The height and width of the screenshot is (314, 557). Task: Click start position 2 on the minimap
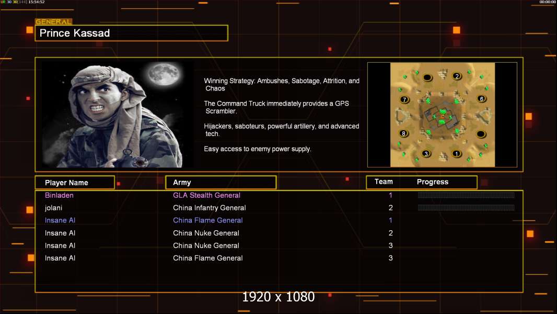[x=457, y=76]
